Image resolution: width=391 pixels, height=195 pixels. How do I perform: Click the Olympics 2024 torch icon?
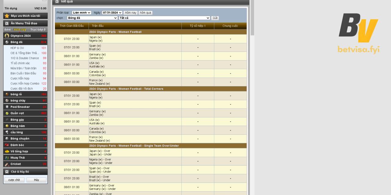coord(7,36)
